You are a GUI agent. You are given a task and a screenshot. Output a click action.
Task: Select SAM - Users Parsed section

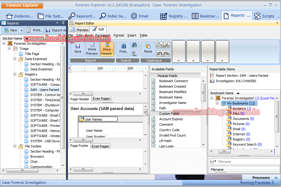(45, 90)
